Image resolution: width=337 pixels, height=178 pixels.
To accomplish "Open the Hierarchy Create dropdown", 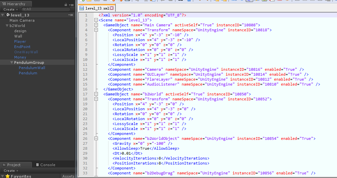I will (x=10, y=10).
